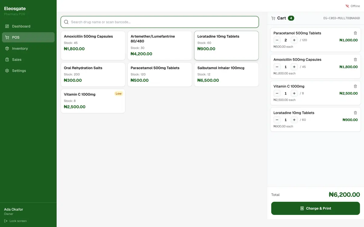364x227 pixels.
Task: Remove Amoxicillin 500mg Capsules from cart
Action: 356,60
